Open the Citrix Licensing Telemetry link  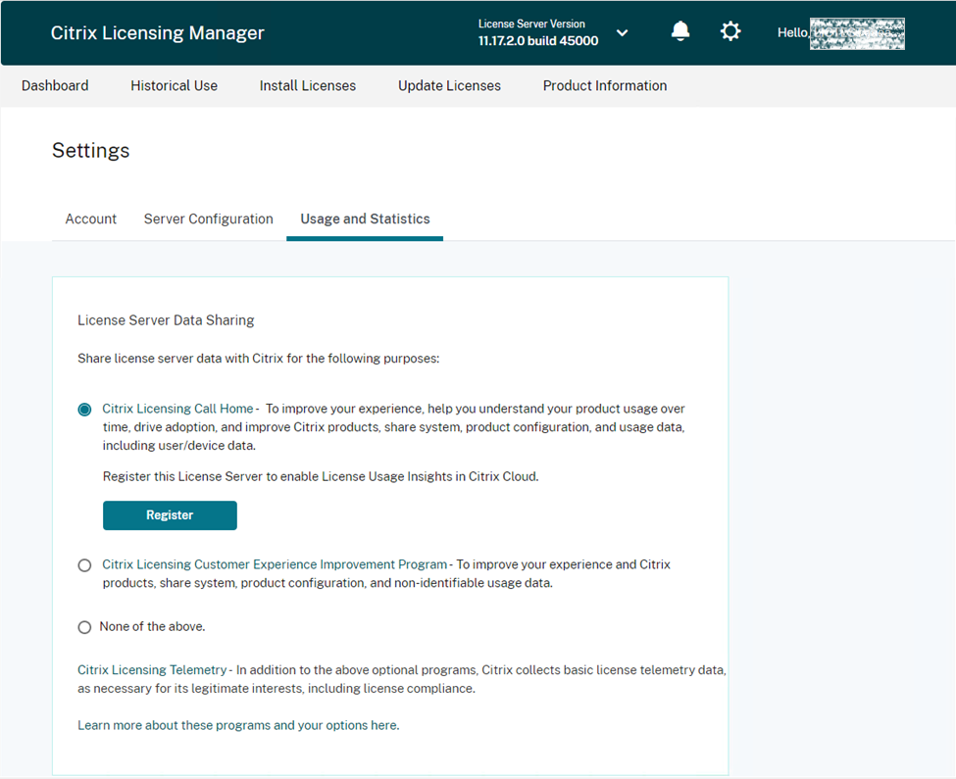(x=152, y=670)
